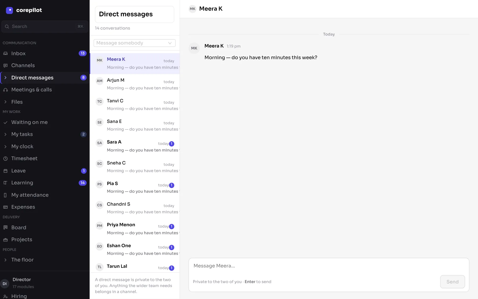The width and height of the screenshot is (478, 299).
Task: Click the Board kanban icon
Action: (5, 228)
